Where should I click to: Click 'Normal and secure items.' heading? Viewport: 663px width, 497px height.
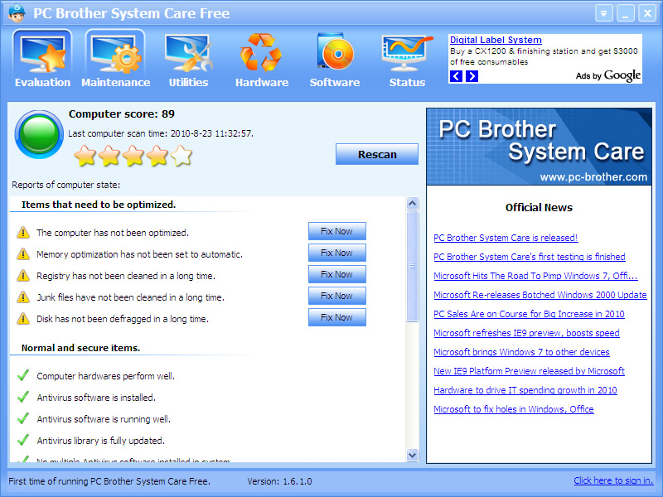click(80, 348)
